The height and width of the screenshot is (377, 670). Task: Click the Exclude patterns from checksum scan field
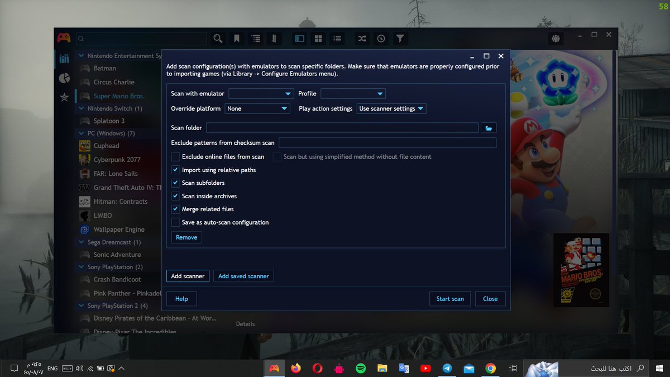pyautogui.click(x=387, y=143)
